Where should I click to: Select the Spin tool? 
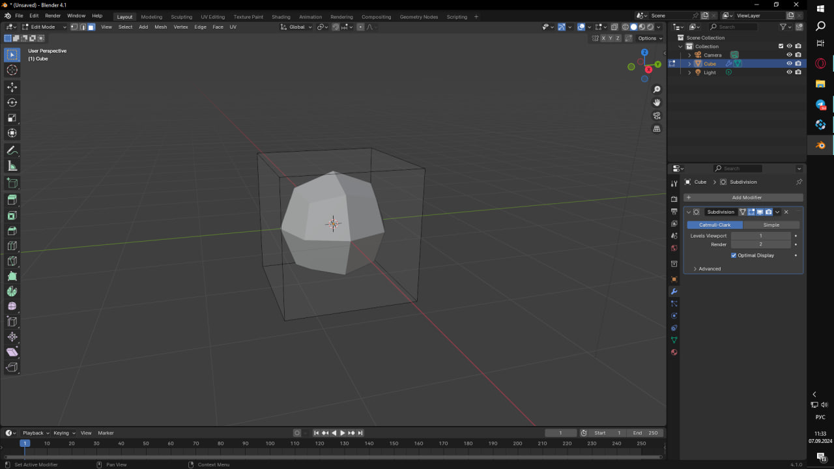(x=12, y=291)
